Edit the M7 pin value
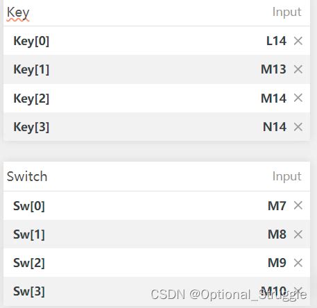This screenshot has height=308, width=317. tap(277, 205)
